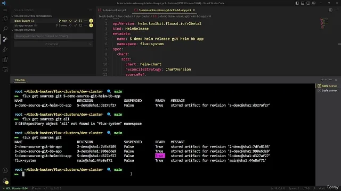Sync changes for bb-app-source repository
This screenshot has width=341, height=191.
pos(70,25)
